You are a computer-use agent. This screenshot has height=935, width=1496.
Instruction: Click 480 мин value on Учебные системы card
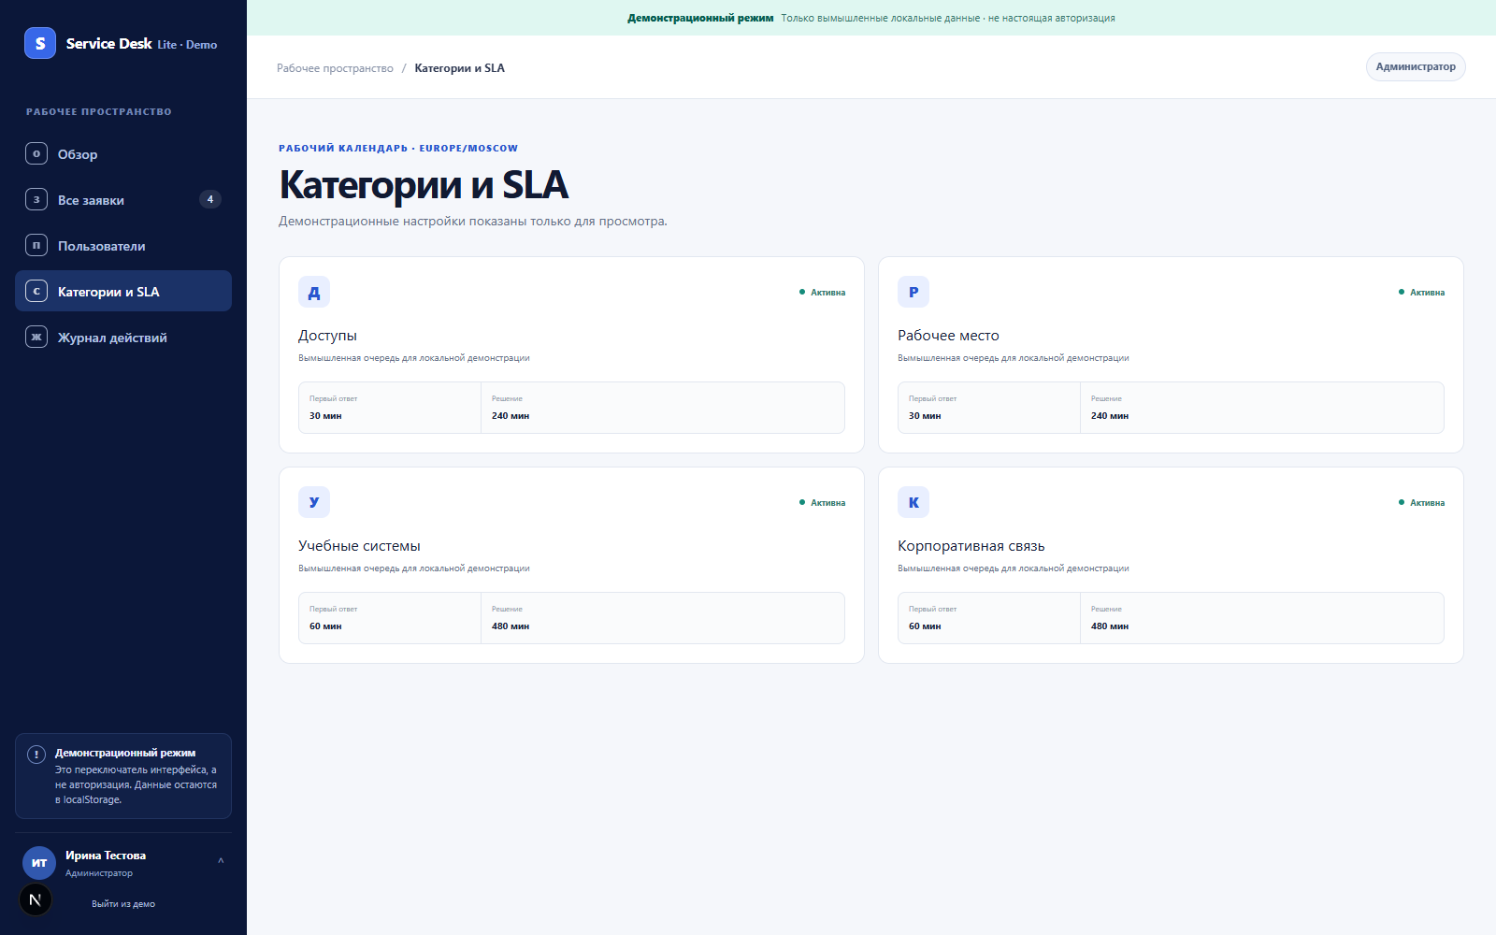click(511, 626)
